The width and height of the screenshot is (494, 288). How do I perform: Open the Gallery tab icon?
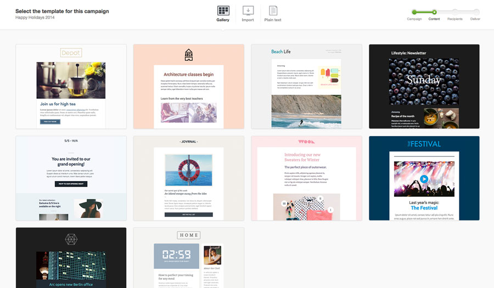coord(223,11)
